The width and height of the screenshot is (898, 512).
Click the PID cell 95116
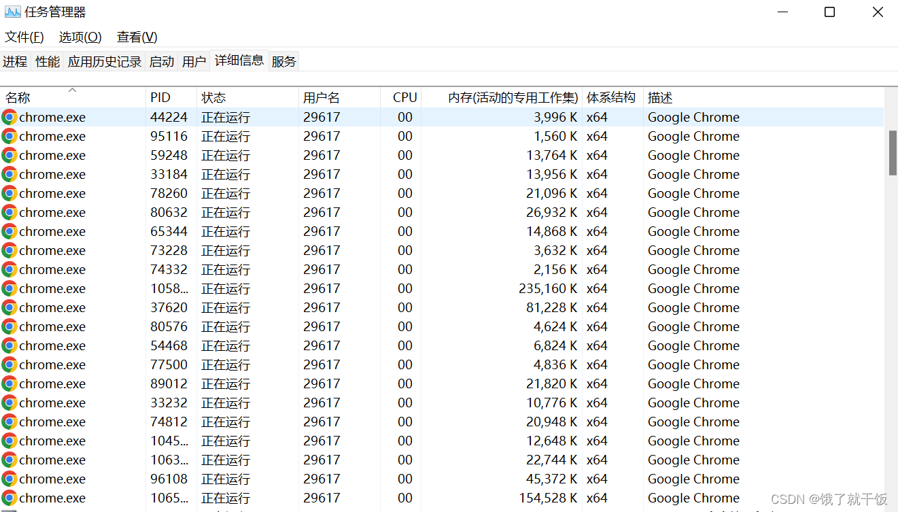169,136
